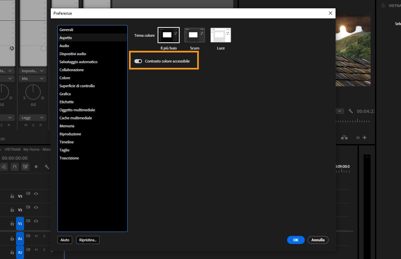This screenshot has height=259, width=401.
Task: Select Taglio in preferences list
Action: [93, 150]
